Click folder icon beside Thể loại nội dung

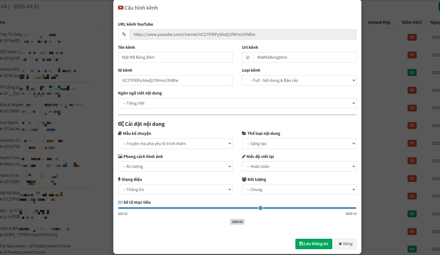[244, 133]
